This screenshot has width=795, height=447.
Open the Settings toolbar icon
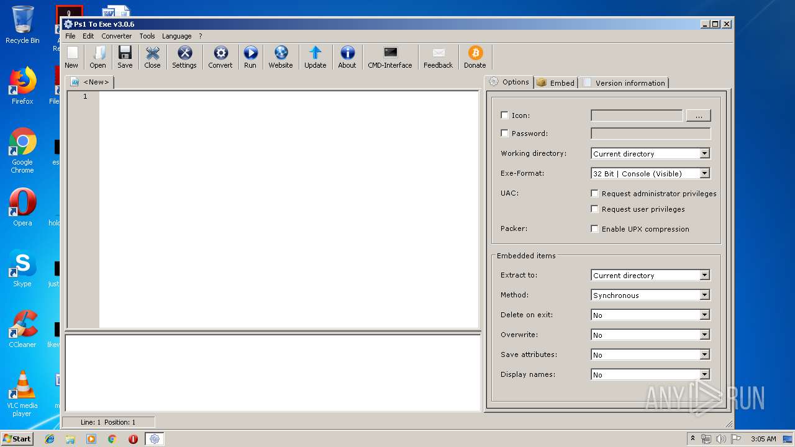(x=184, y=57)
